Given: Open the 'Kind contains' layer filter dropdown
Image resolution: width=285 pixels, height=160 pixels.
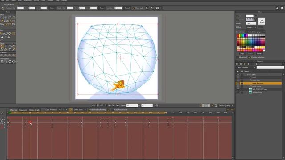Looking at the screenshot, I should 246,68.
